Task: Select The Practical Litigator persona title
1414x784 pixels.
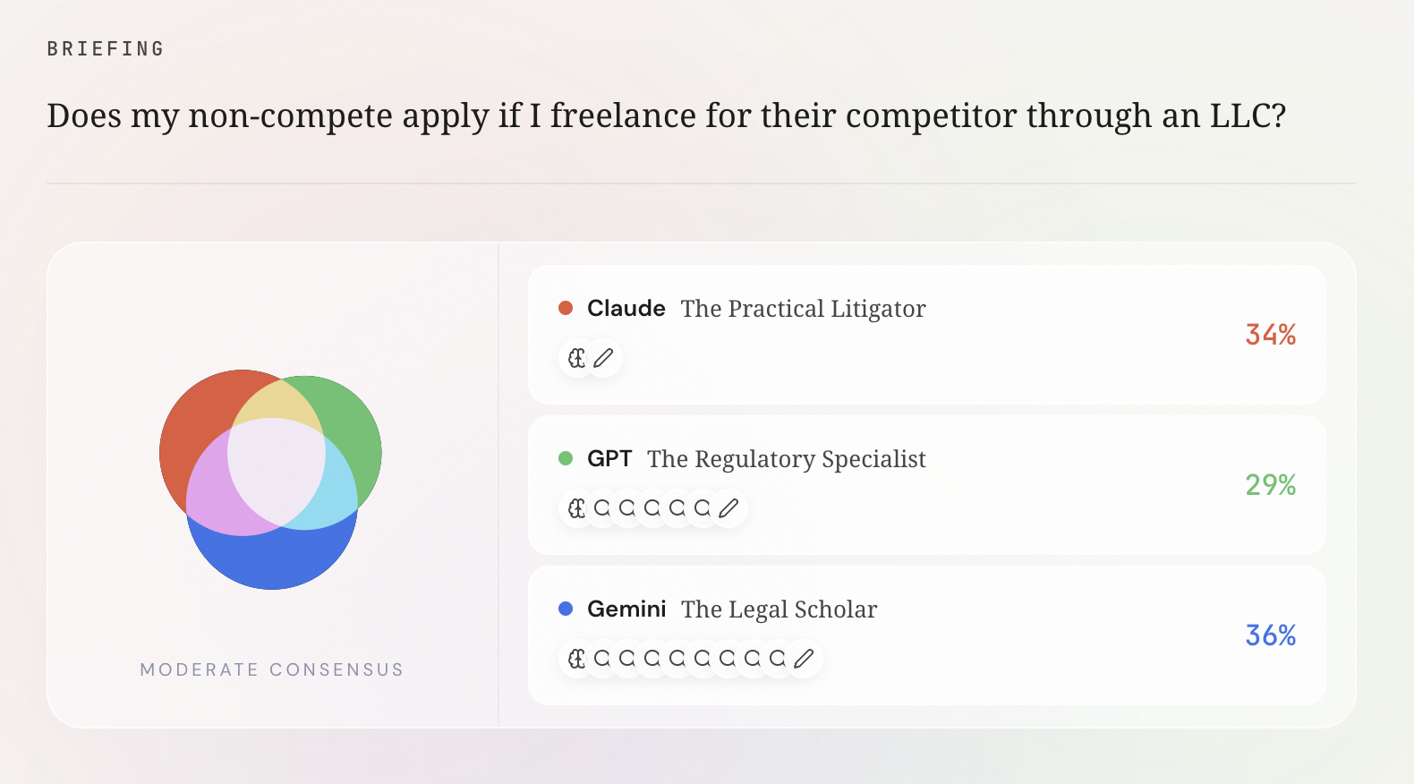Action: (803, 309)
